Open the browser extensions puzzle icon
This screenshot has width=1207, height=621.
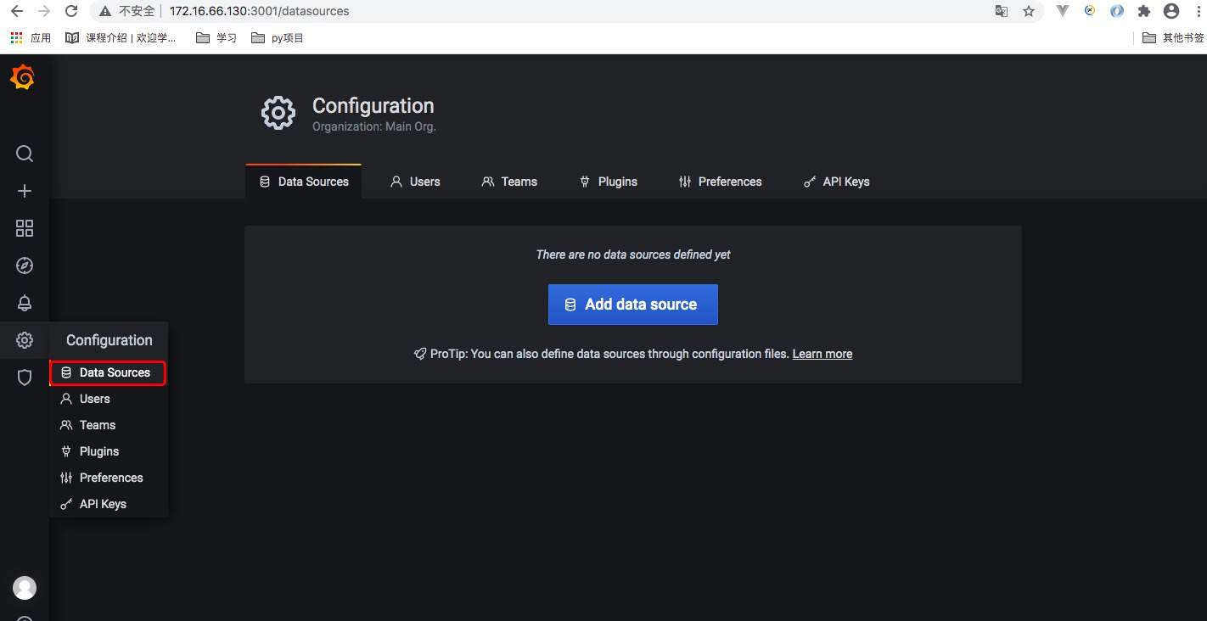pyautogui.click(x=1144, y=11)
